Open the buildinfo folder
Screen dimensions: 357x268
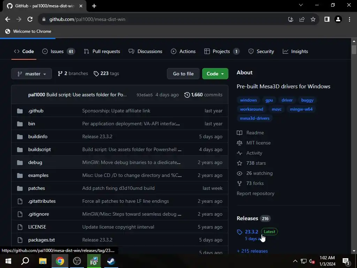click(x=38, y=136)
